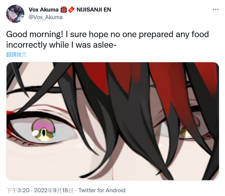Image resolution: width=225 pixels, height=196 pixels.
Task: Click the 2022年9月18日 date
Action: tap(53, 190)
